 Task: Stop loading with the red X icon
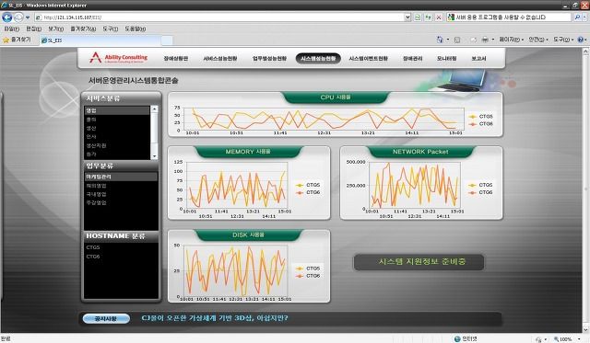(x=439, y=17)
